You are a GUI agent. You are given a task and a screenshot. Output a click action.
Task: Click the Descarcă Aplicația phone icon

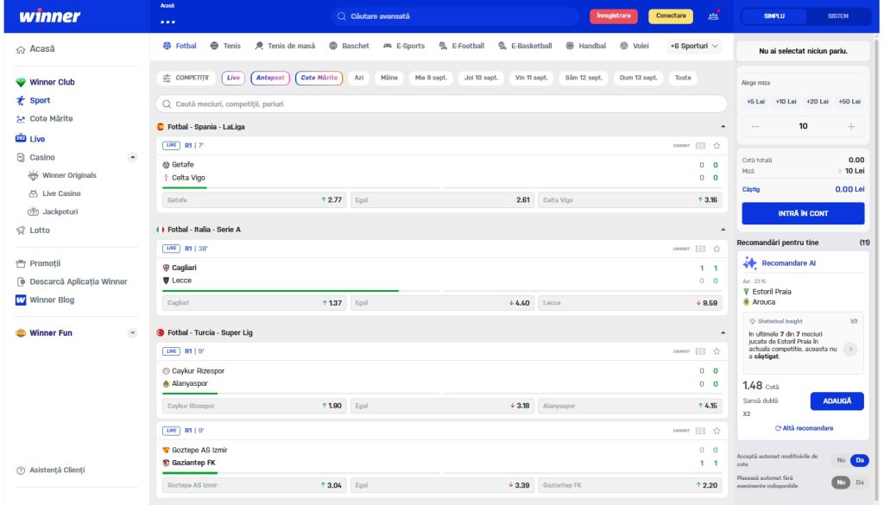click(21, 281)
